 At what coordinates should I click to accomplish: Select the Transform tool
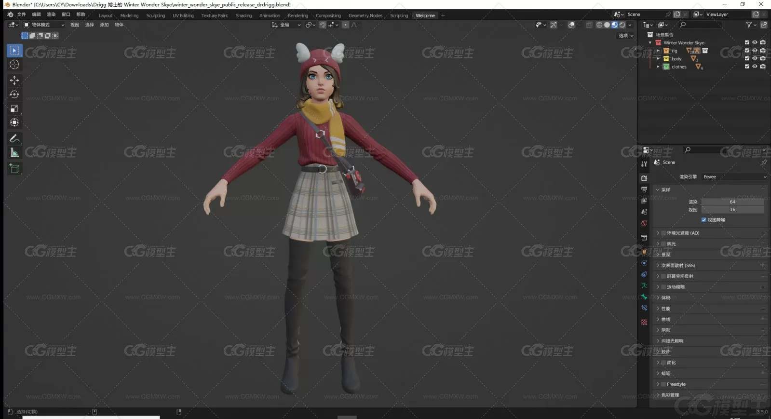pos(14,122)
